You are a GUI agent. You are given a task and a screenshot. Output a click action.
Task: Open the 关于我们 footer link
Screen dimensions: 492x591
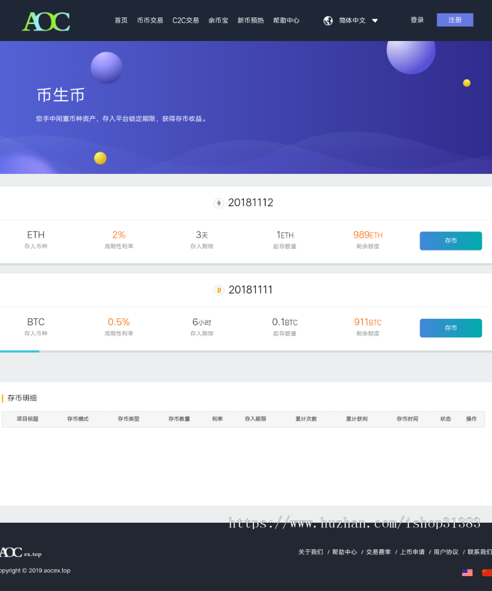[x=311, y=552]
